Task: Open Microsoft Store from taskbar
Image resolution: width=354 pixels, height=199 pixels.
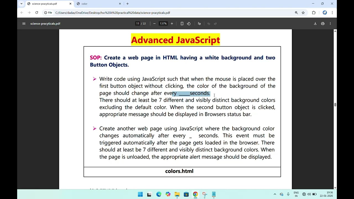Action: click(186, 194)
